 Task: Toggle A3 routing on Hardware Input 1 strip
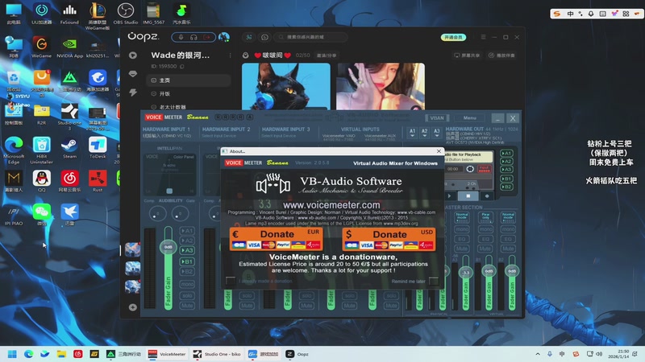pos(187,250)
